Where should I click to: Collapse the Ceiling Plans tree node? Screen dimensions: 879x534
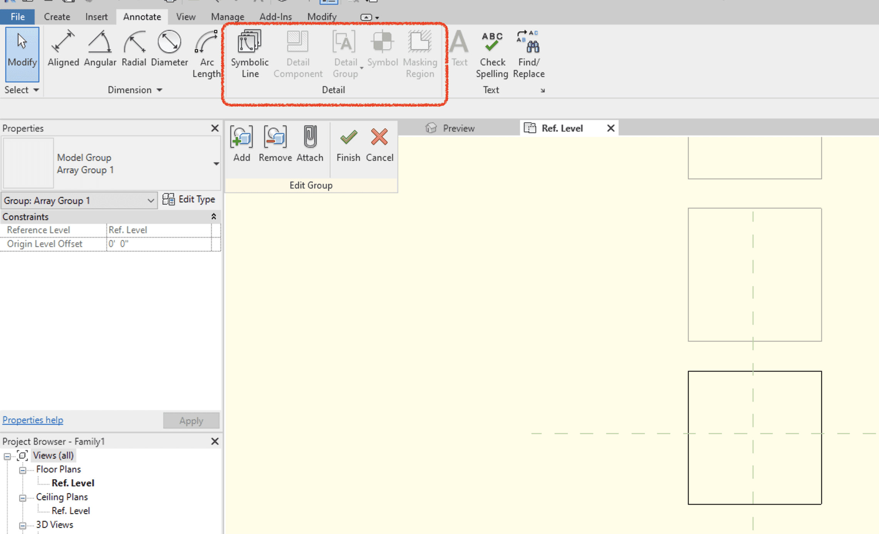(23, 498)
